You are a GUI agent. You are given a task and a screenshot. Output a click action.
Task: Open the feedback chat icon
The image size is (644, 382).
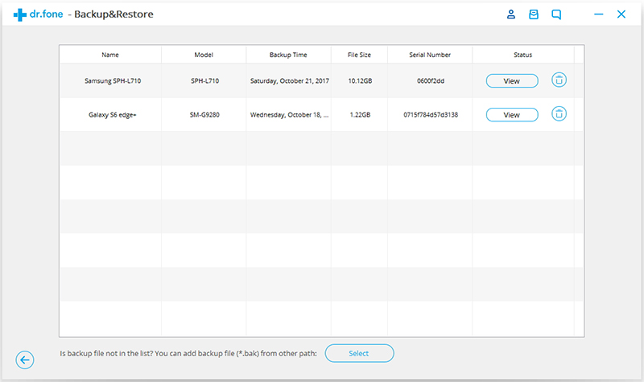coord(556,14)
